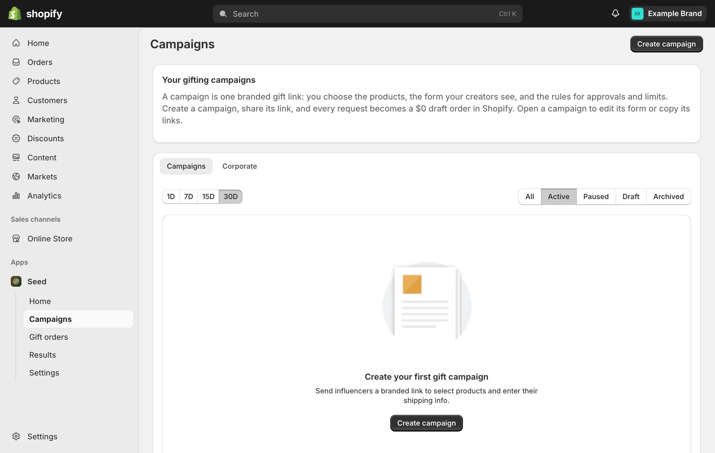This screenshot has height=453, width=715.
Task: Open Settings in Seed submenu
Action: tap(44, 373)
